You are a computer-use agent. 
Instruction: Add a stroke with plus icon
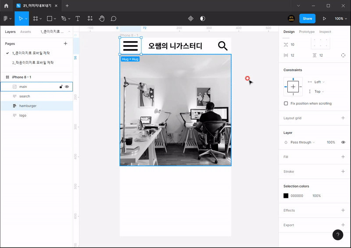click(x=343, y=171)
